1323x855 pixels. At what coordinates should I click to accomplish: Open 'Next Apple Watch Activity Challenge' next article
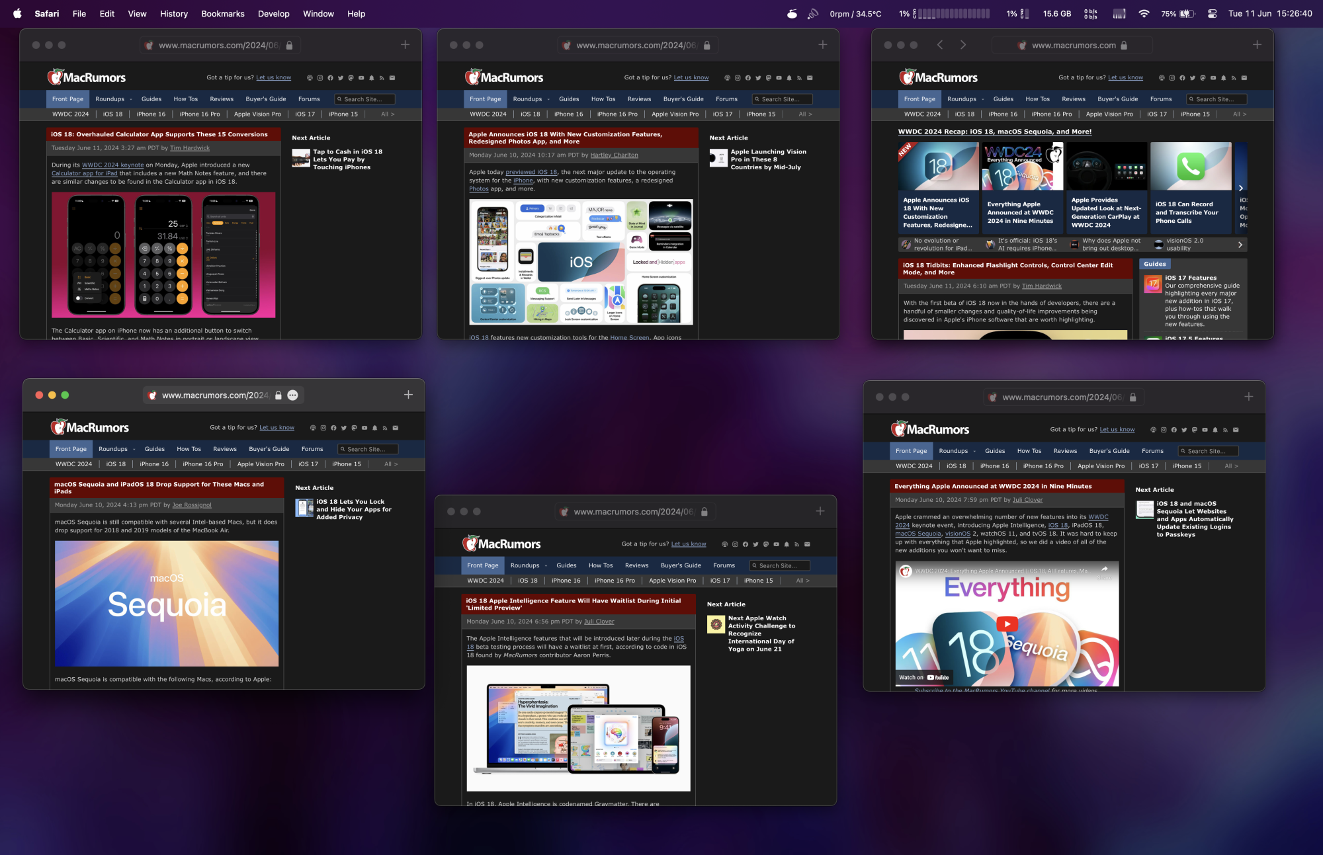pos(761,633)
